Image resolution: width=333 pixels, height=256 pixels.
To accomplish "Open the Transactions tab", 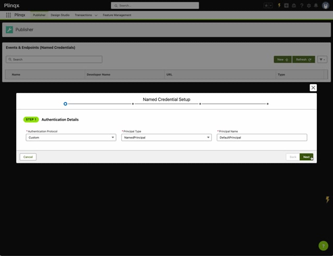I will [83, 15].
